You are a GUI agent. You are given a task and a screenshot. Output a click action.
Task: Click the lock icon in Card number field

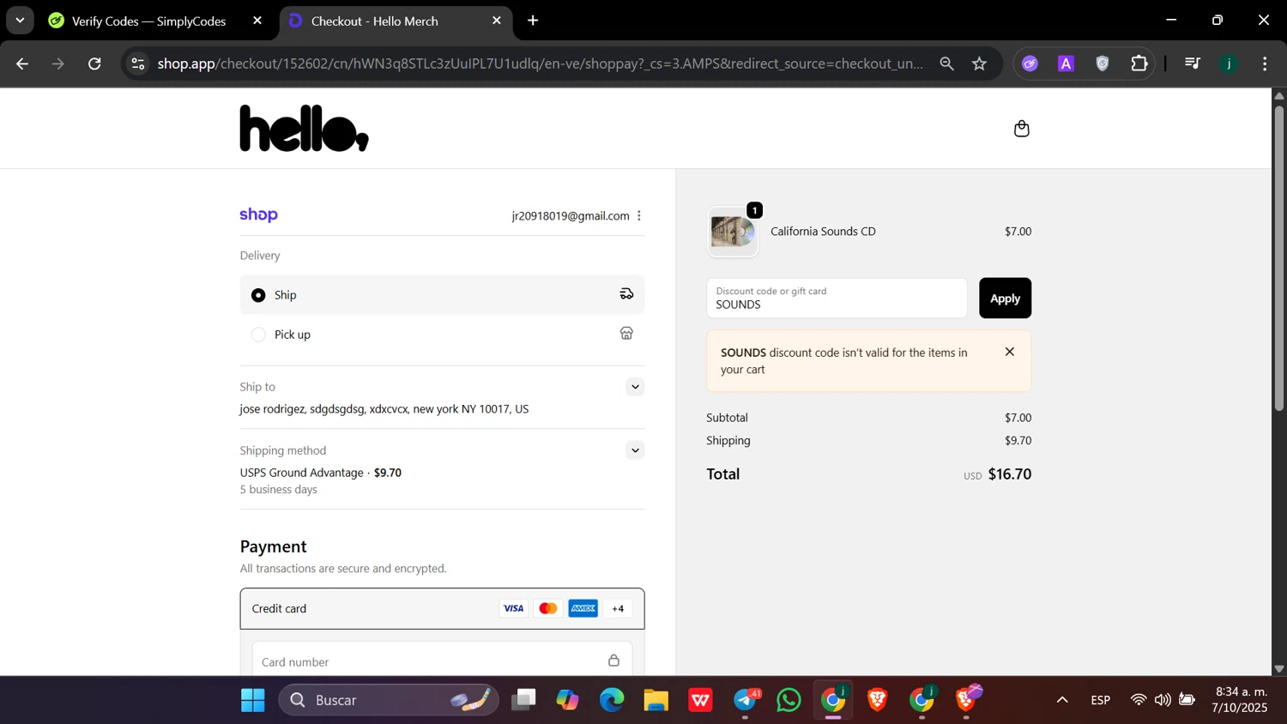point(613,661)
